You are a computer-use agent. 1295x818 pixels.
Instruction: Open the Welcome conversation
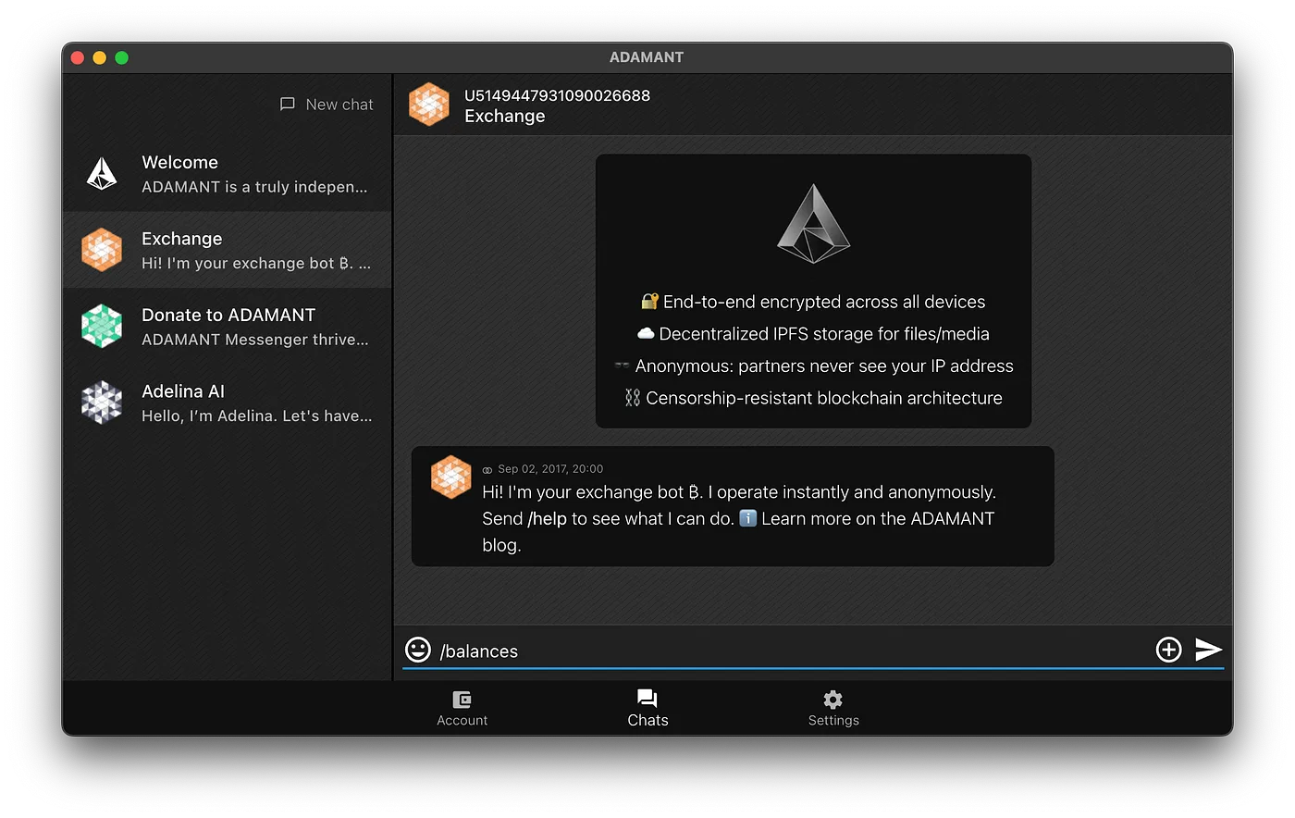point(228,174)
